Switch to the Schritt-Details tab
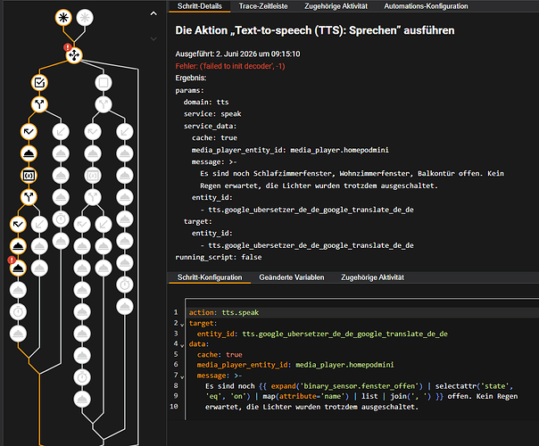 (x=200, y=6)
